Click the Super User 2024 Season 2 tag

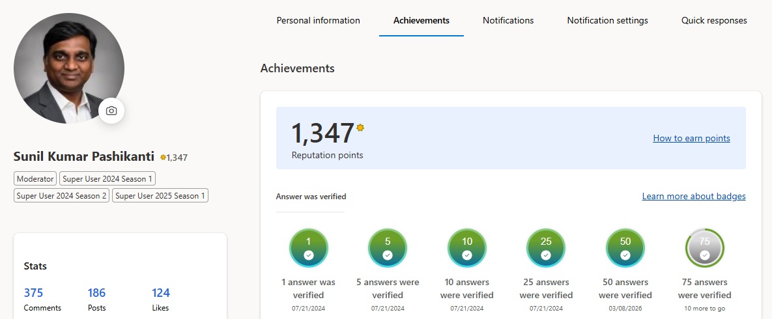[61, 195]
